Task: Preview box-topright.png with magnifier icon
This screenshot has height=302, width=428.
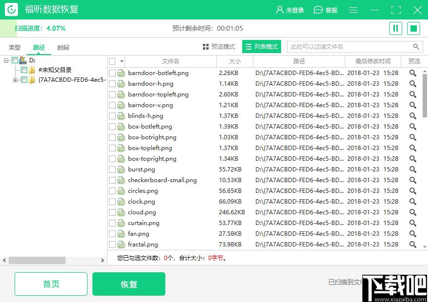Action: click(413, 158)
